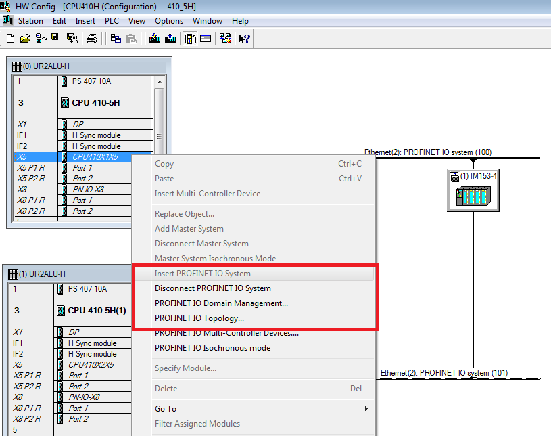This screenshot has width=551, height=436.
Task: Open an existing station
Action: (x=25, y=39)
